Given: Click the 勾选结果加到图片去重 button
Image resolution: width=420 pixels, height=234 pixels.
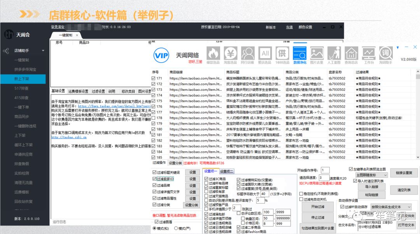Looking at the screenshot, I should (318, 229).
